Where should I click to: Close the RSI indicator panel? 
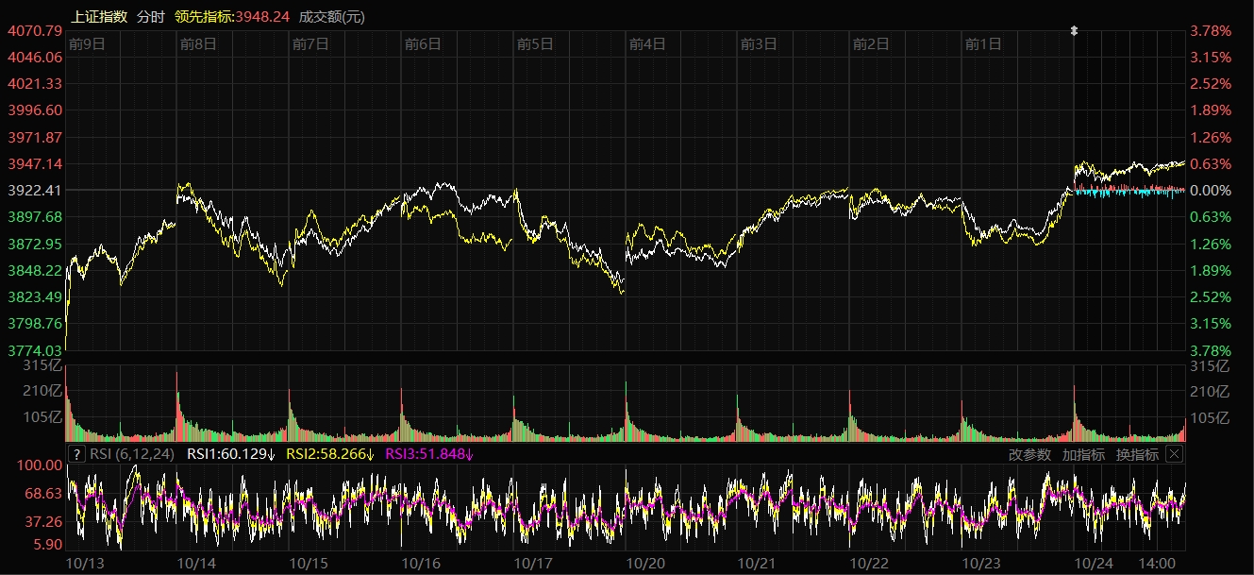click(1174, 454)
